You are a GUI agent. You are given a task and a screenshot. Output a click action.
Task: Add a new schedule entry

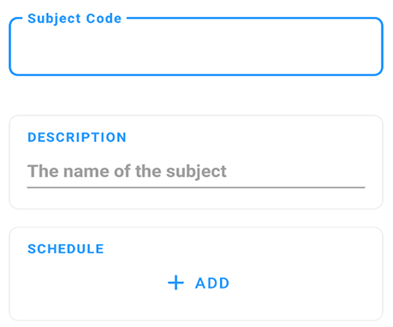pos(199,283)
